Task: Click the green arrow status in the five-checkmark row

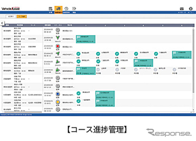Action: pos(58,54)
